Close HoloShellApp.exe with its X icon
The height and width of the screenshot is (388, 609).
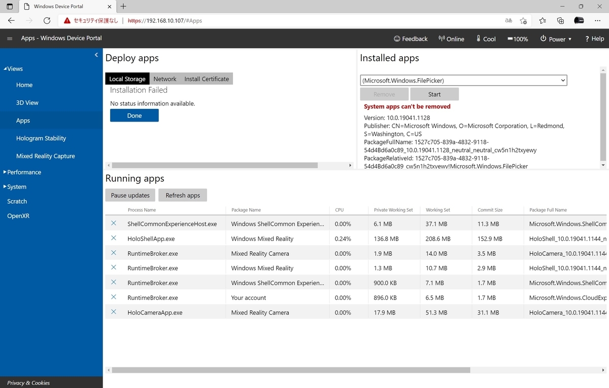click(x=114, y=238)
